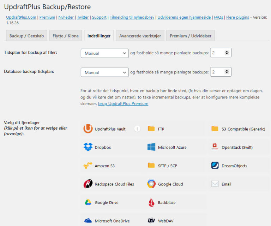Click the UpdraftPlus Vault label
The width and height of the screenshot is (271, 226).
[x=110, y=129]
